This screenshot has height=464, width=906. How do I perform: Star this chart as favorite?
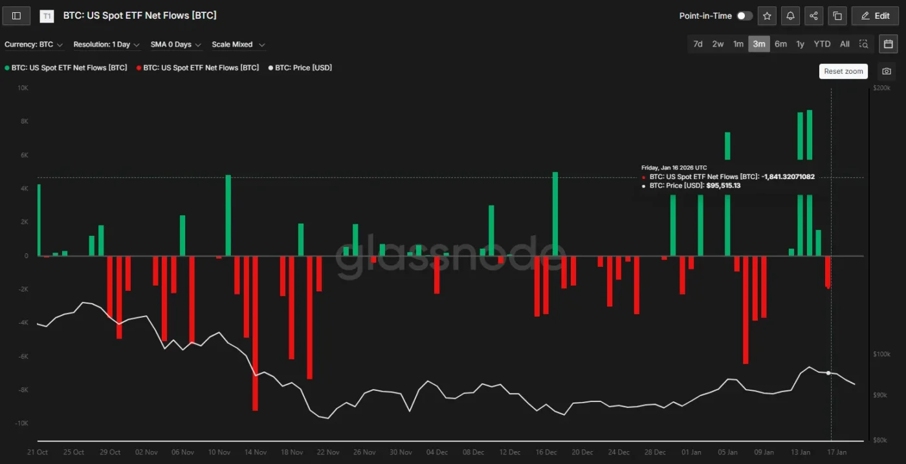[x=767, y=16]
